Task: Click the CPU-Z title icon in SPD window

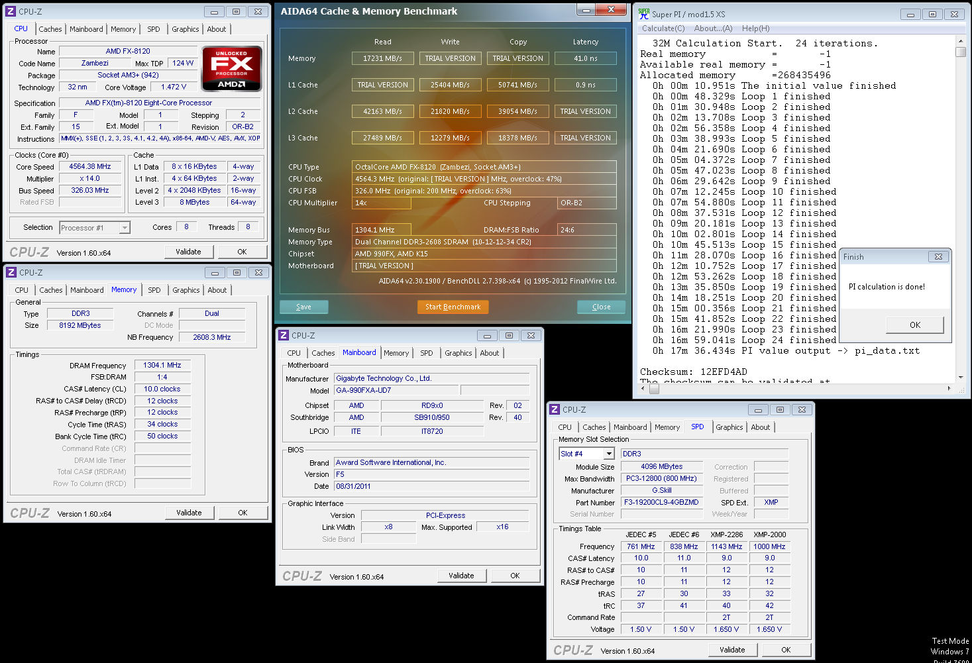Action: (x=555, y=409)
